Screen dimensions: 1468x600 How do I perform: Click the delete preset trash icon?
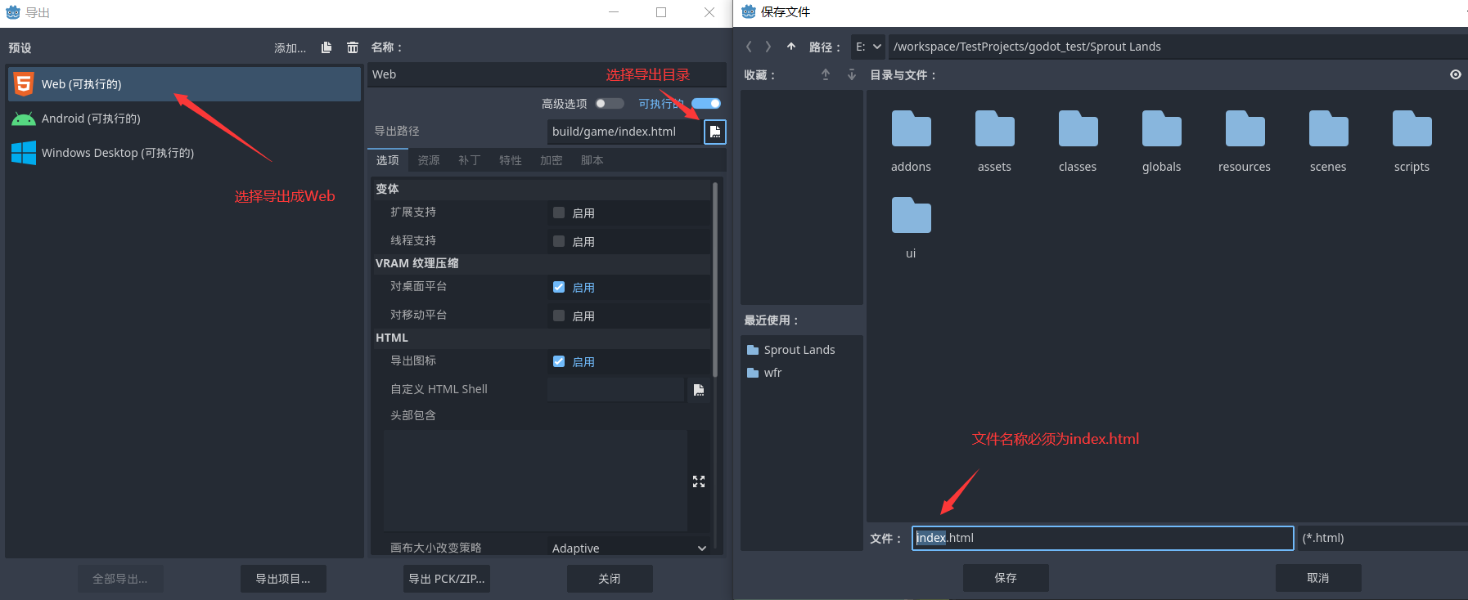coord(353,47)
